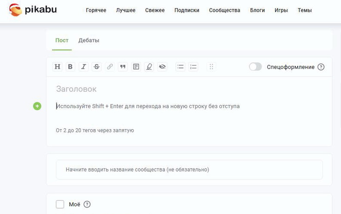Toggle italic text formatting
Viewport: 341px width, 214px height.
pyautogui.click(x=84, y=67)
